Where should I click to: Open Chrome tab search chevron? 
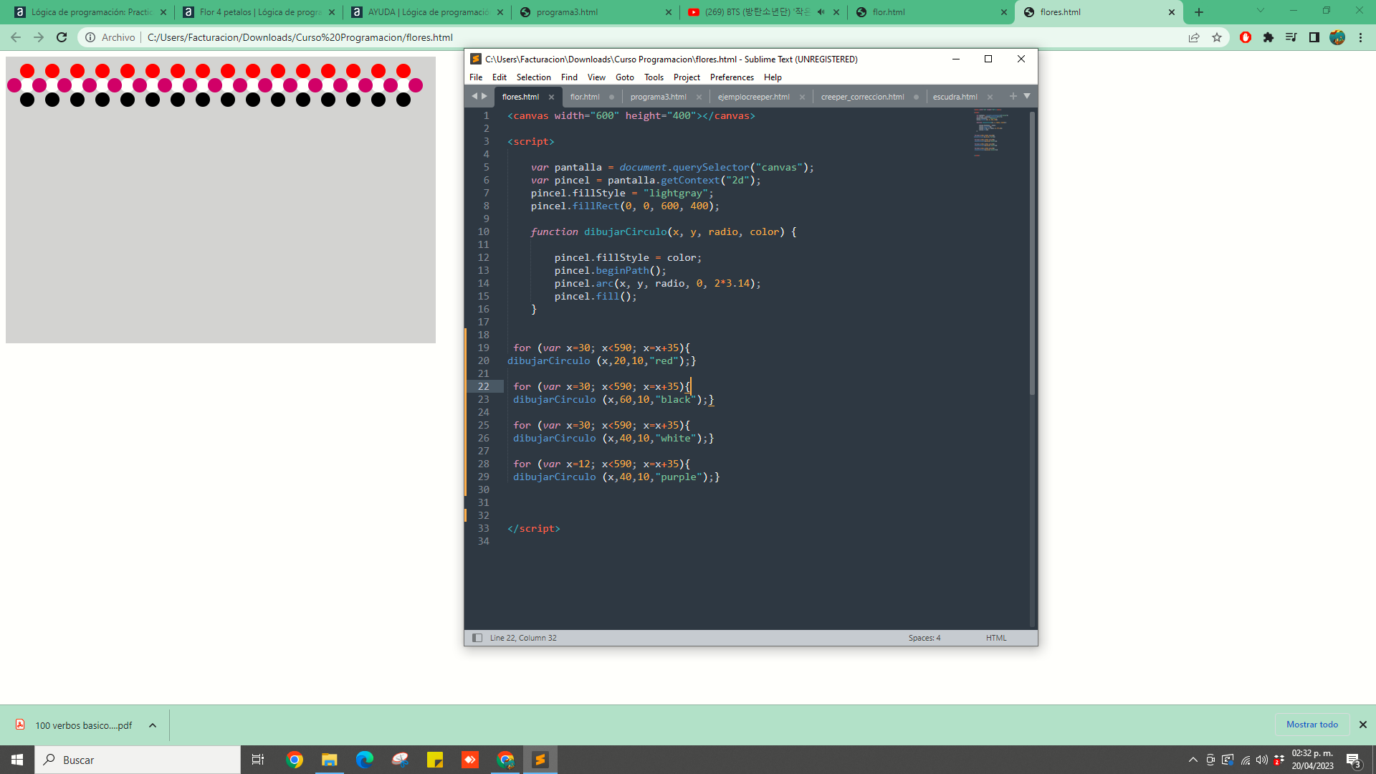click(1261, 11)
